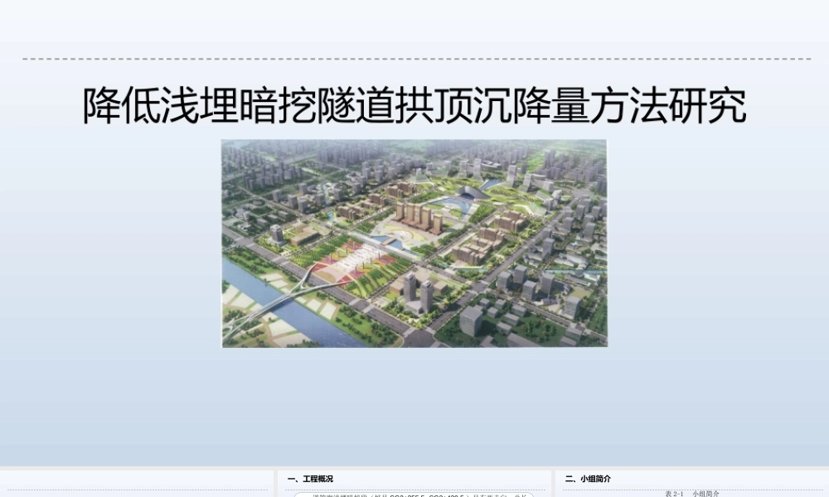This screenshot has width=829, height=497.
Task: Click the table caption 表 2-1 小组简介
Action: [692, 494]
